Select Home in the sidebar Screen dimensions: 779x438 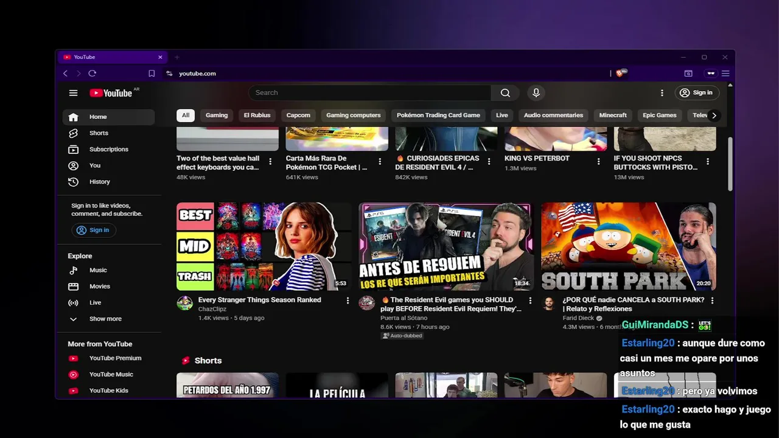click(108, 117)
